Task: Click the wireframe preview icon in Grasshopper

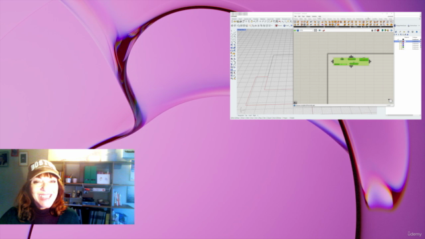Action: (375, 31)
